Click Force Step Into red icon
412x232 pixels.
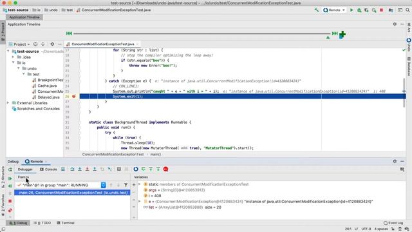click(87, 169)
